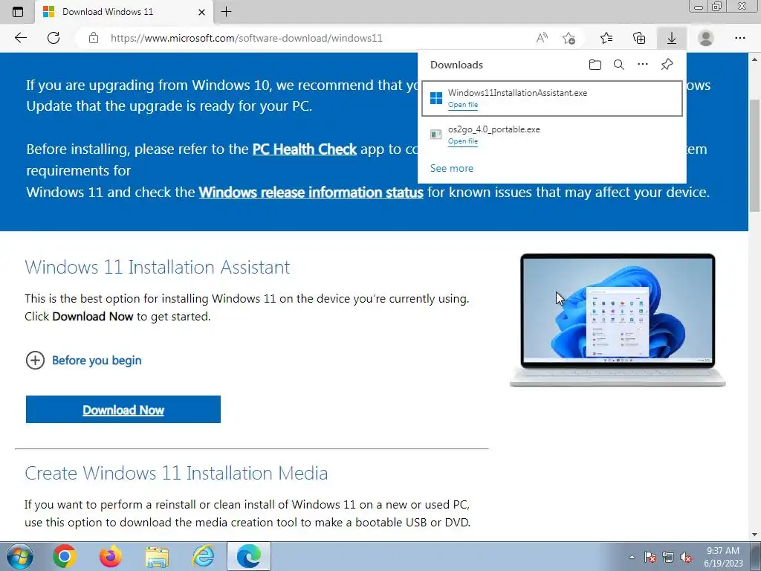761x571 pixels.
Task: Open the network tray icon
Action: click(668, 557)
